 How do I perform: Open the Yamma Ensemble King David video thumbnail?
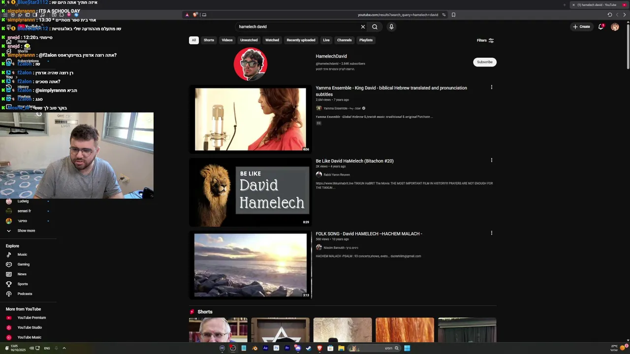pyautogui.click(x=251, y=119)
